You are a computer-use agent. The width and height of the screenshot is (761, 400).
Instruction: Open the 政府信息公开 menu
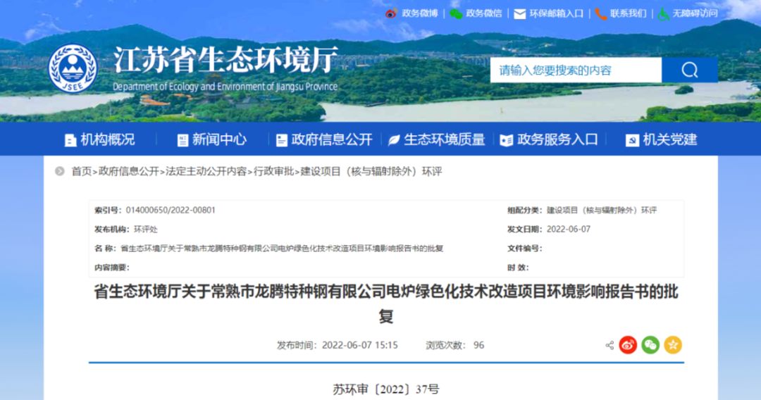click(332, 139)
